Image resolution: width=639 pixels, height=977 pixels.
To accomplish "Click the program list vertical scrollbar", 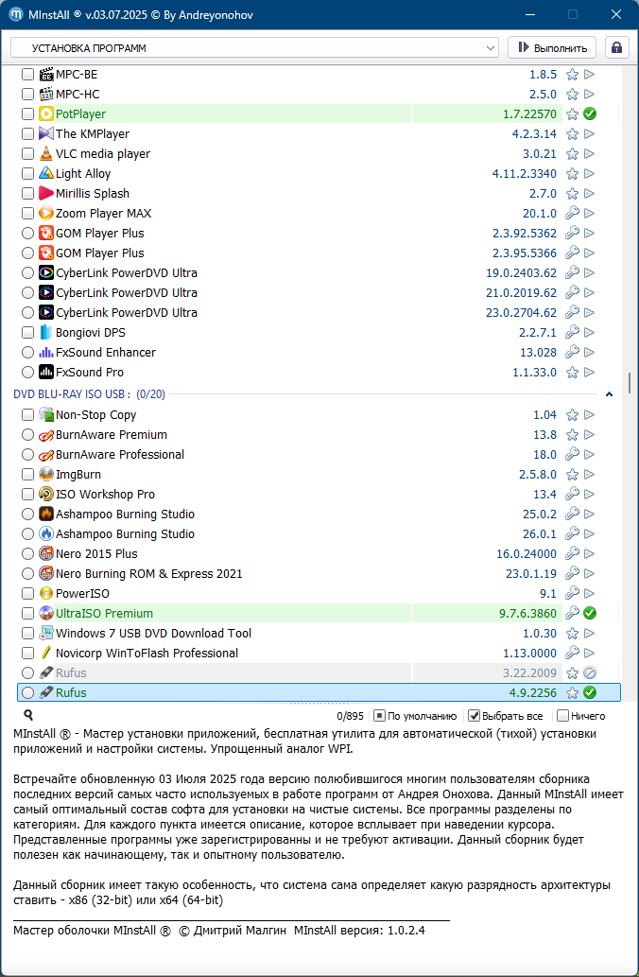I will pyautogui.click(x=630, y=383).
